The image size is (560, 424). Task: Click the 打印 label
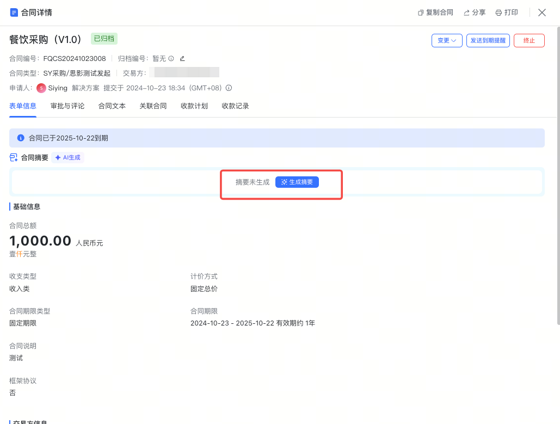pyautogui.click(x=511, y=13)
